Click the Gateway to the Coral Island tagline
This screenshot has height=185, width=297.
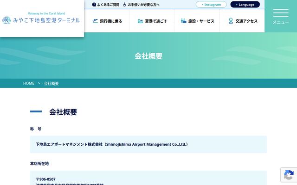point(46,13)
